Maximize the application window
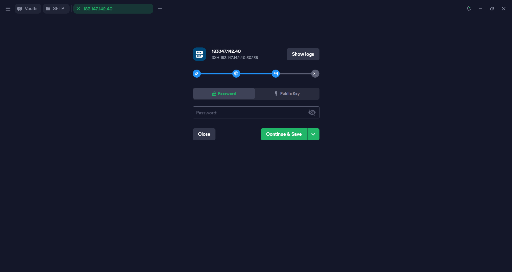This screenshot has width=512, height=272. pyautogui.click(x=492, y=9)
